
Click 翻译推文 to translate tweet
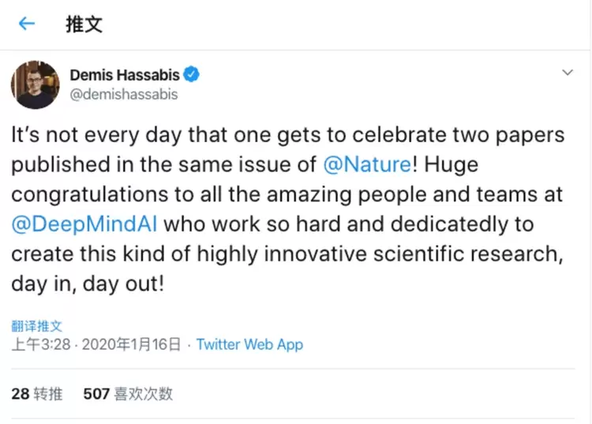(36, 325)
